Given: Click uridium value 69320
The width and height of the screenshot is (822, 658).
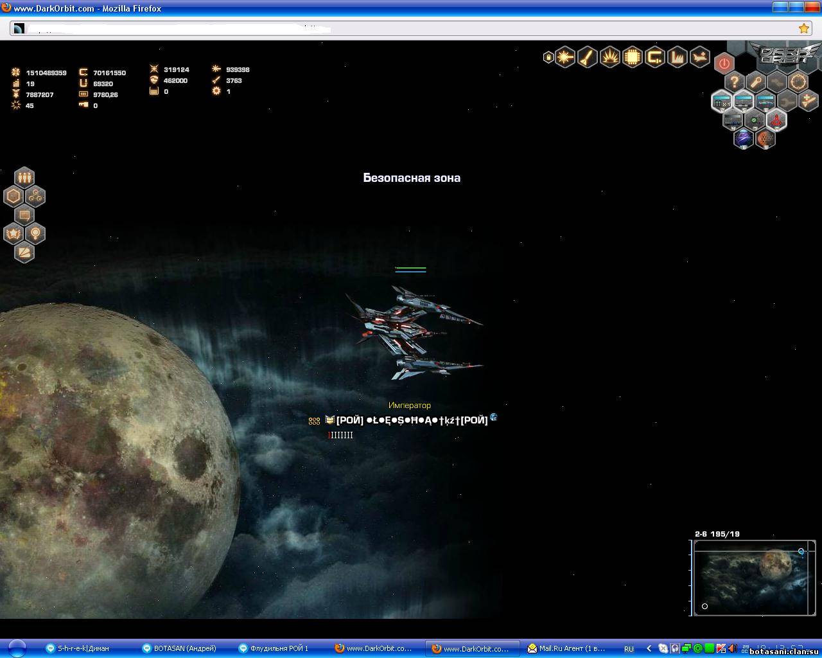Looking at the screenshot, I should (103, 84).
